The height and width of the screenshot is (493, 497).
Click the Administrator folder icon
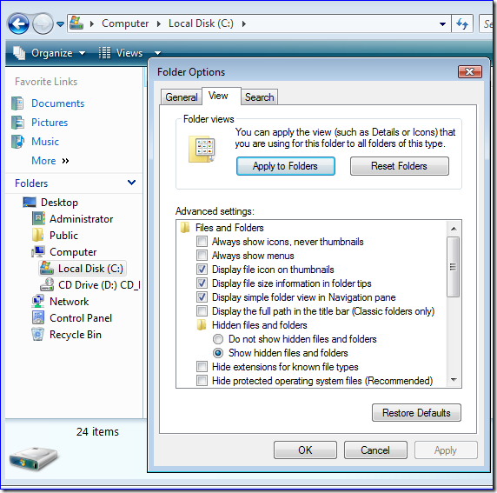(38, 218)
